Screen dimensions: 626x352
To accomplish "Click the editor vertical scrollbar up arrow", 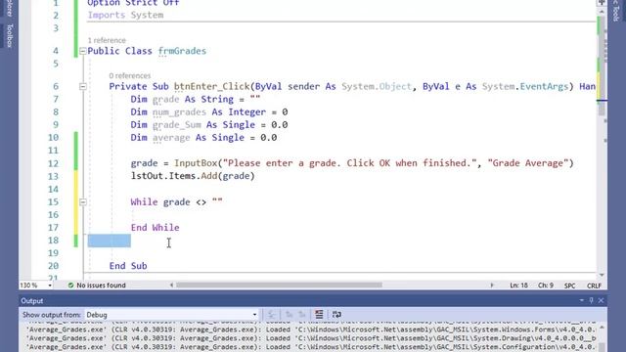I will tap(602, 12).
